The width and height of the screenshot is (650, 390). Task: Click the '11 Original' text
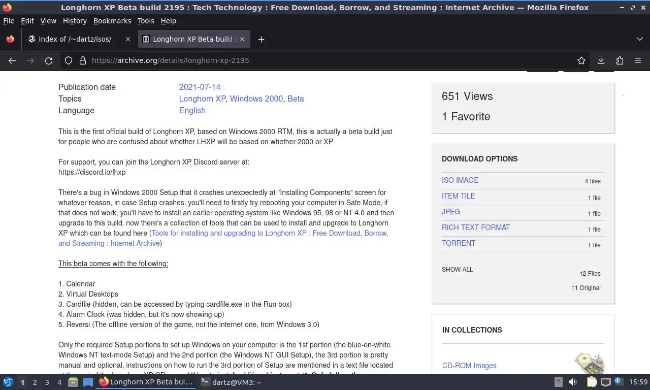pyautogui.click(x=586, y=288)
